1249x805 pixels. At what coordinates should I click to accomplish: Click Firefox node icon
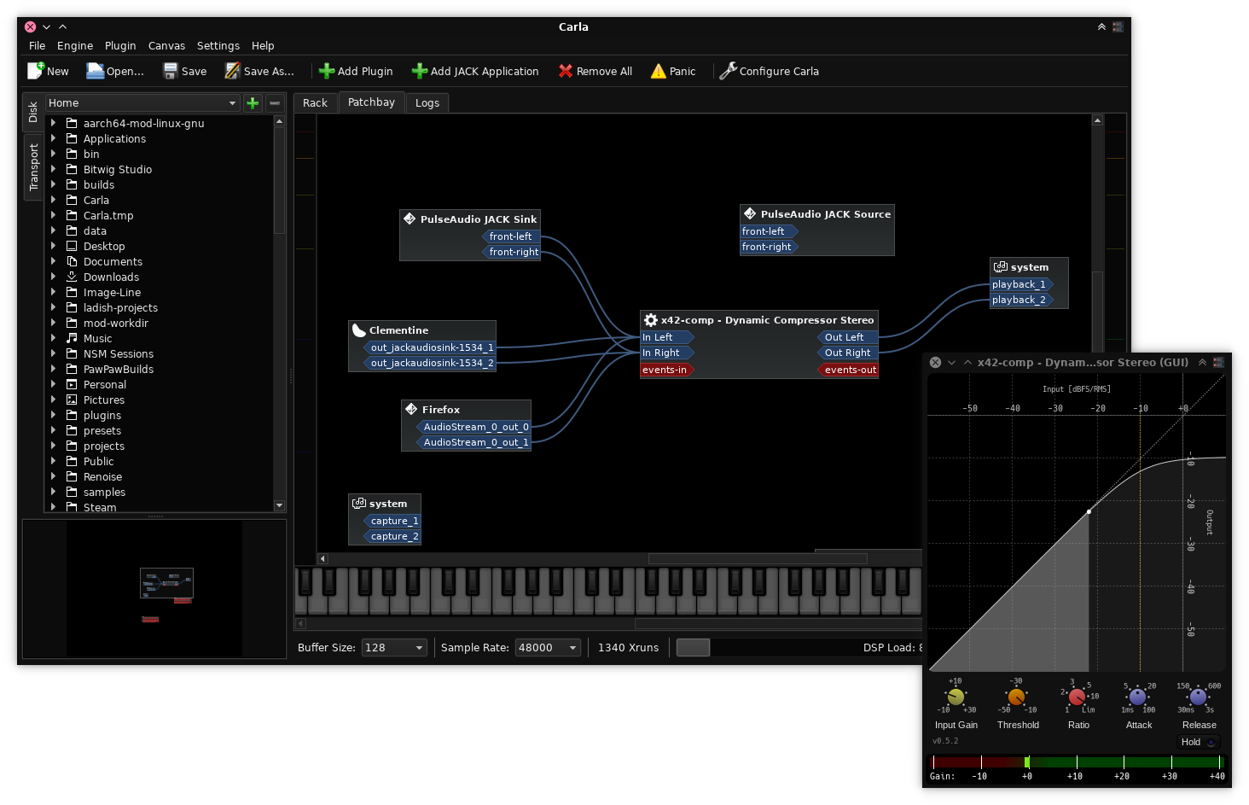click(411, 409)
